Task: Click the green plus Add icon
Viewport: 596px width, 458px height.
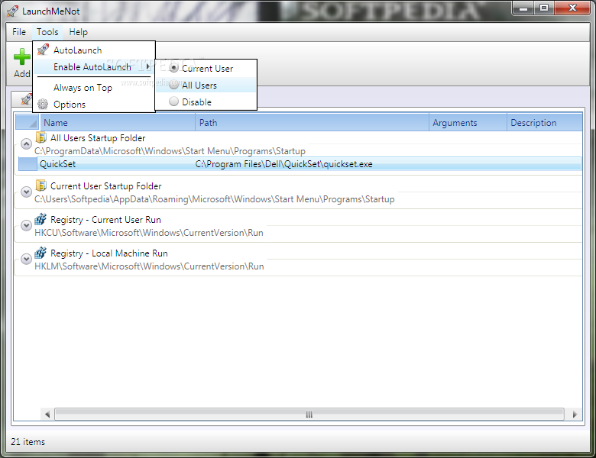Action: [x=21, y=56]
